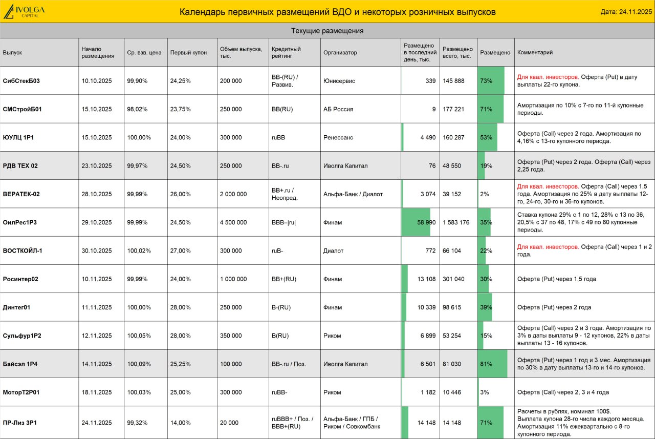Click the red Для квал. инвесторов text in ВОСТКОЙЛ-1 row
This screenshot has width=655, height=439.
(x=548, y=247)
